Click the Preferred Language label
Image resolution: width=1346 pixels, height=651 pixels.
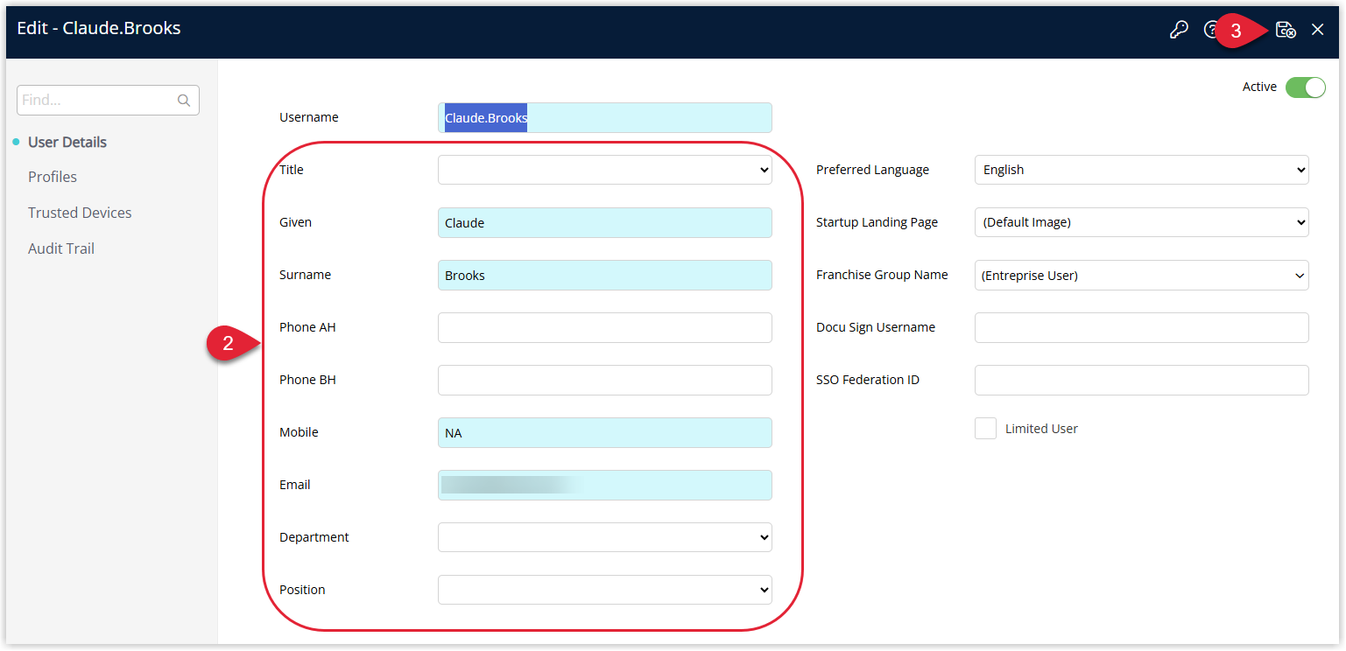click(x=873, y=170)
